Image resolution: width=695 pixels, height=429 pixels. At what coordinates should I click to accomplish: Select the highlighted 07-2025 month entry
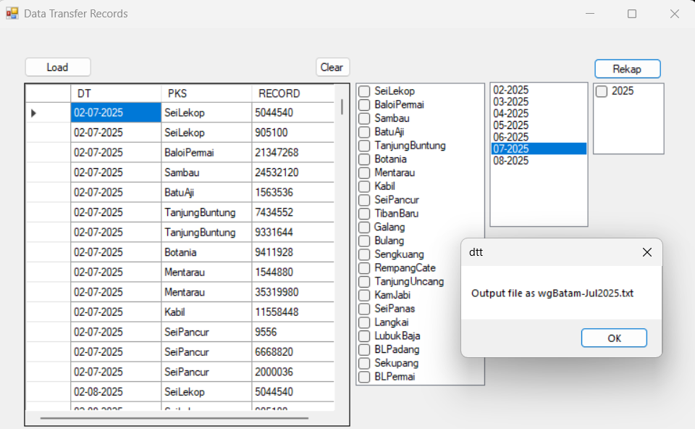[511, 149]
